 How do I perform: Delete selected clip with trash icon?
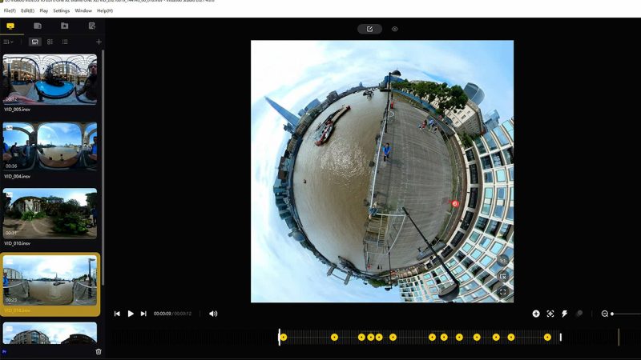99,351
